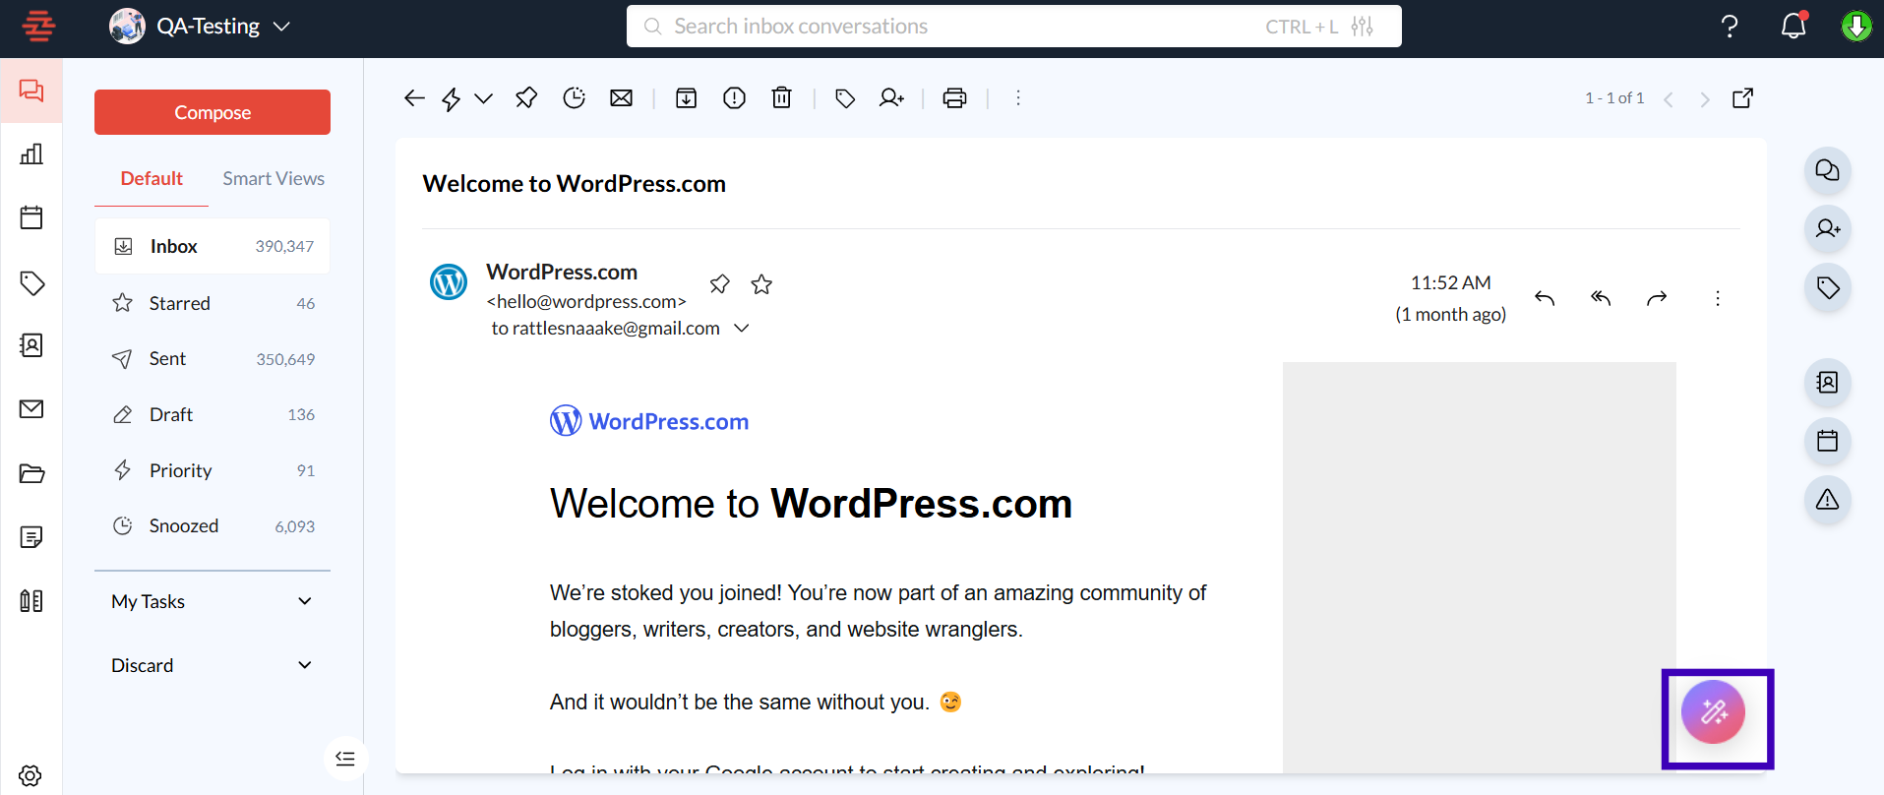Toggle the star on WordPress.com email
The width and height of the screenshot is (1884, 795).
click(761, 284)
